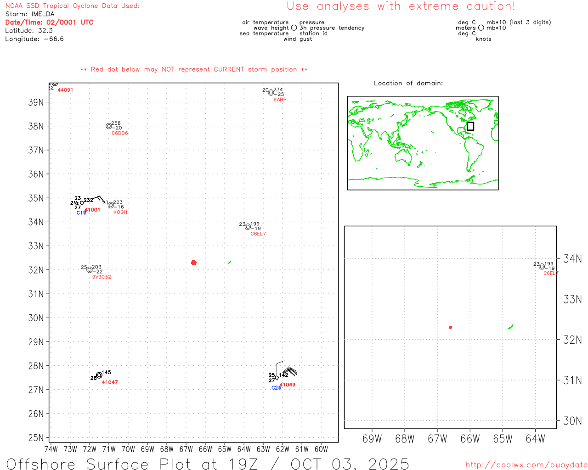Viewport: 588px width, 470px height.
Task: Click the '60W' longitude label on main map
Action: point(321,449)
